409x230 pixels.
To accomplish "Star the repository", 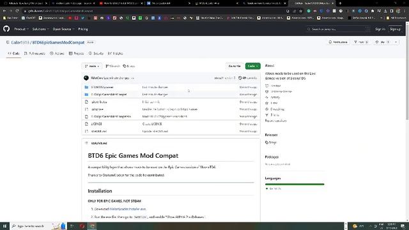I will click(x=382, y=42).
